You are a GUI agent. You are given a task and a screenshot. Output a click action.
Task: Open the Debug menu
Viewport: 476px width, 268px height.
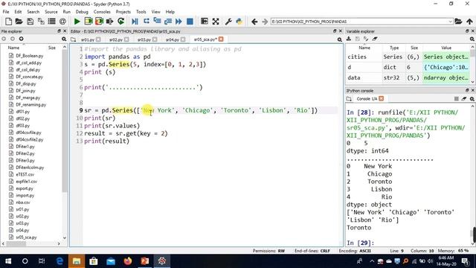tap(82, 12)
